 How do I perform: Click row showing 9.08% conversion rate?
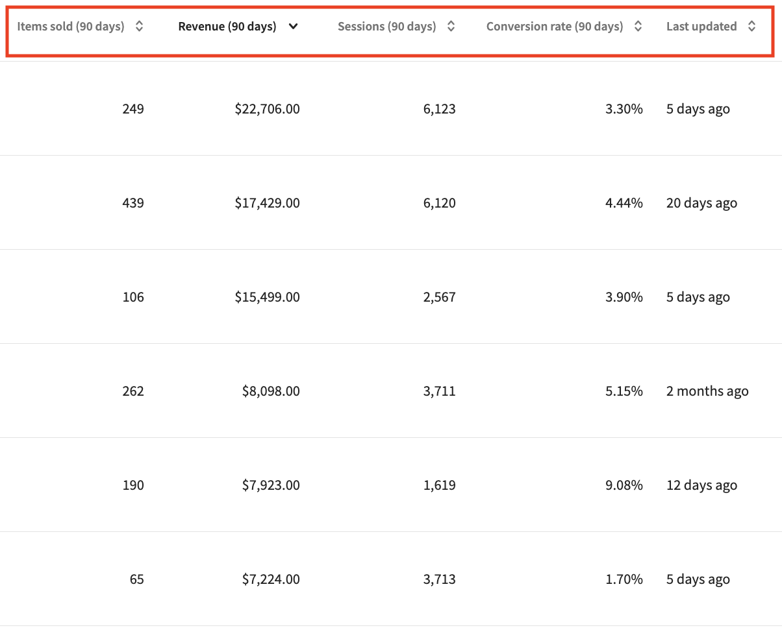[x=391, y=485]
